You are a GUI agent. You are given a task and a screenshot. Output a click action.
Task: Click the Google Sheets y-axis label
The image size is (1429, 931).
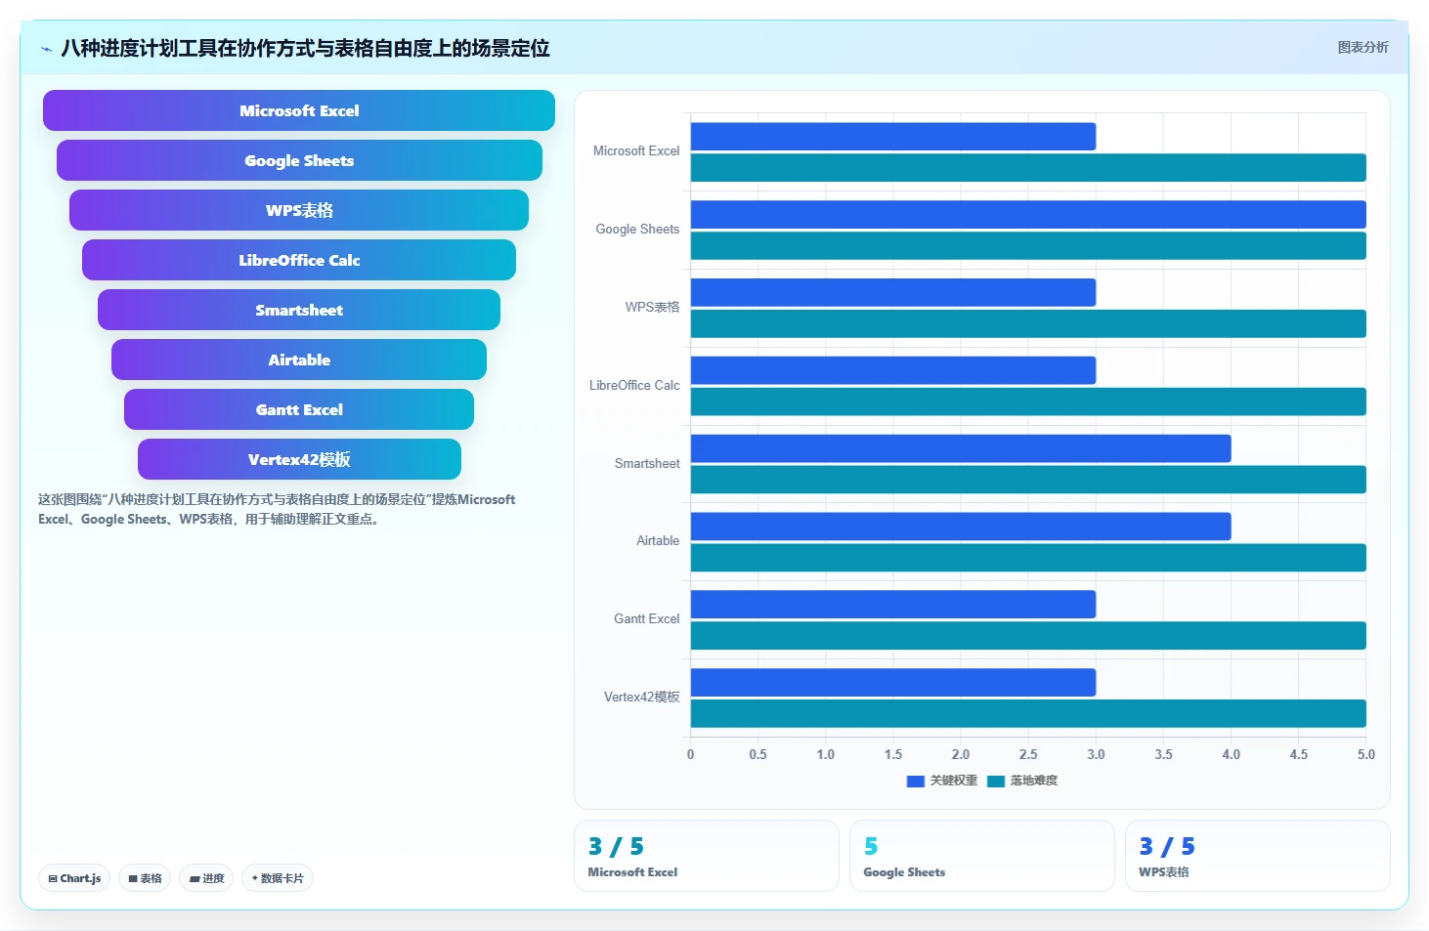click(637, 230)
